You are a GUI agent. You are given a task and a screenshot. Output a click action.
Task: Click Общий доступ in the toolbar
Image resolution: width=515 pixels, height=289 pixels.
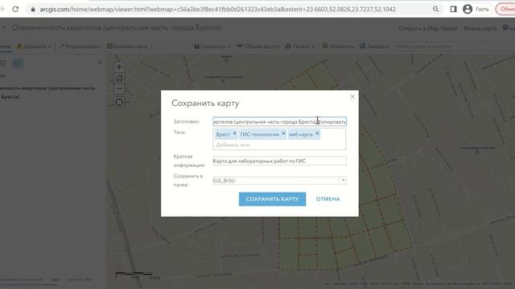click(x=257, y=47)
